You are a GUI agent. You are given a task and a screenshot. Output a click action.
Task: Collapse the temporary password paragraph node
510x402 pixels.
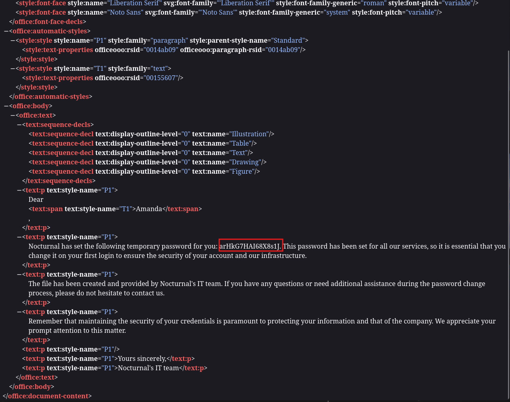point(19,237)
